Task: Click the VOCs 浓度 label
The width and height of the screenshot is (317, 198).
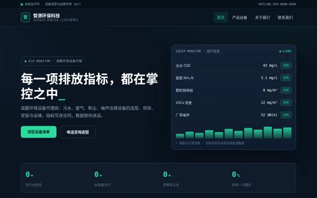Action: tap(184, 102)
